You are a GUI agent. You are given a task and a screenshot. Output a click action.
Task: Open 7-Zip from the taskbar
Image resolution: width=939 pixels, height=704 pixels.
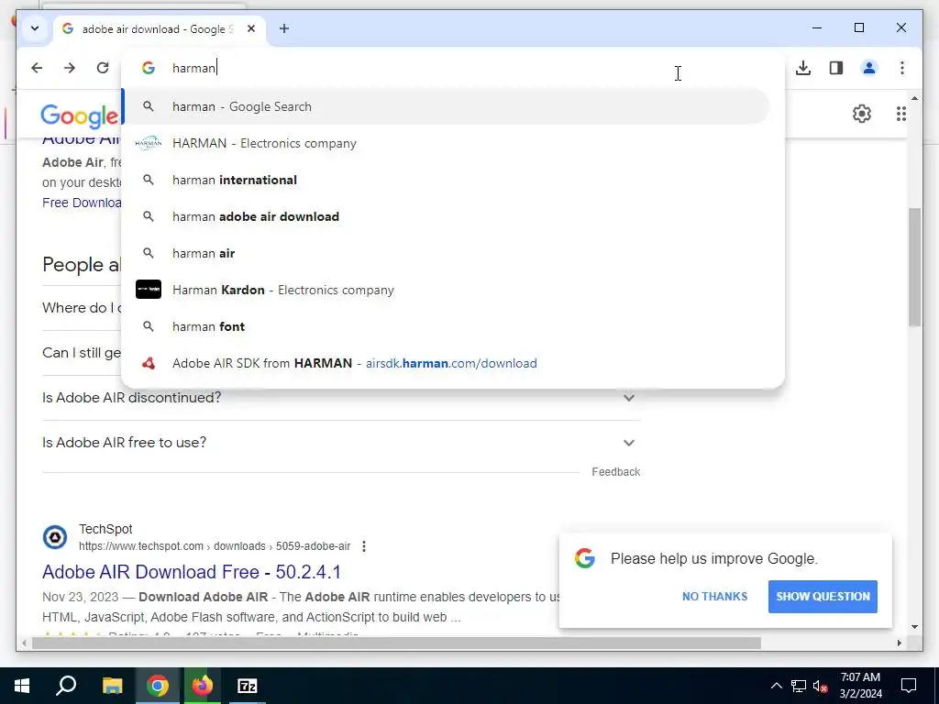[x=247, y=686]
